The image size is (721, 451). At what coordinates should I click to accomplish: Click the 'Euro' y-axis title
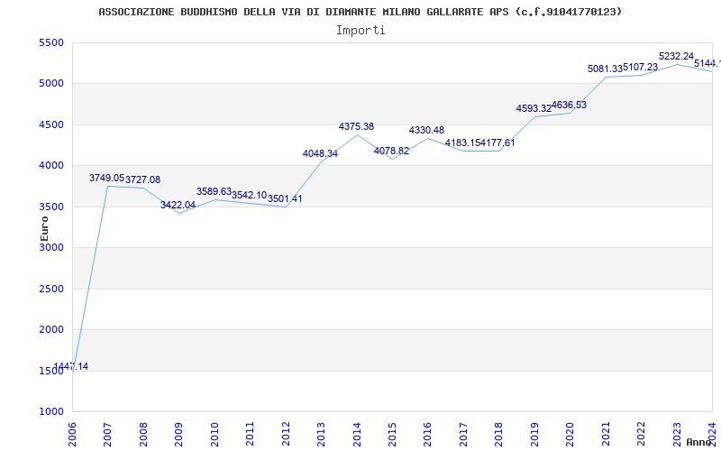point(44,229)
